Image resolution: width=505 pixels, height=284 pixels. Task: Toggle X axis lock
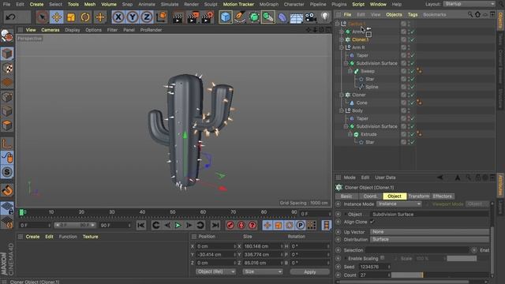[x=118, y=17]
